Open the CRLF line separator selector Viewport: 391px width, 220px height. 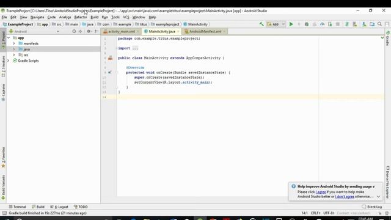(315, 213)
